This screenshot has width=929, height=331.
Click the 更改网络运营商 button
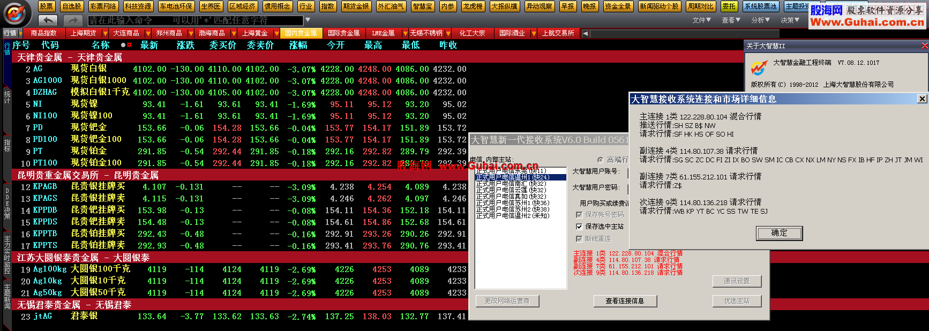click(507, 301)
